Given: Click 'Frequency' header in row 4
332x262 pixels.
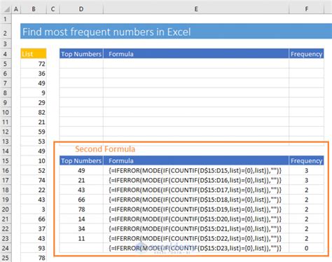Looking at the screenshot, I should (306, 54).
